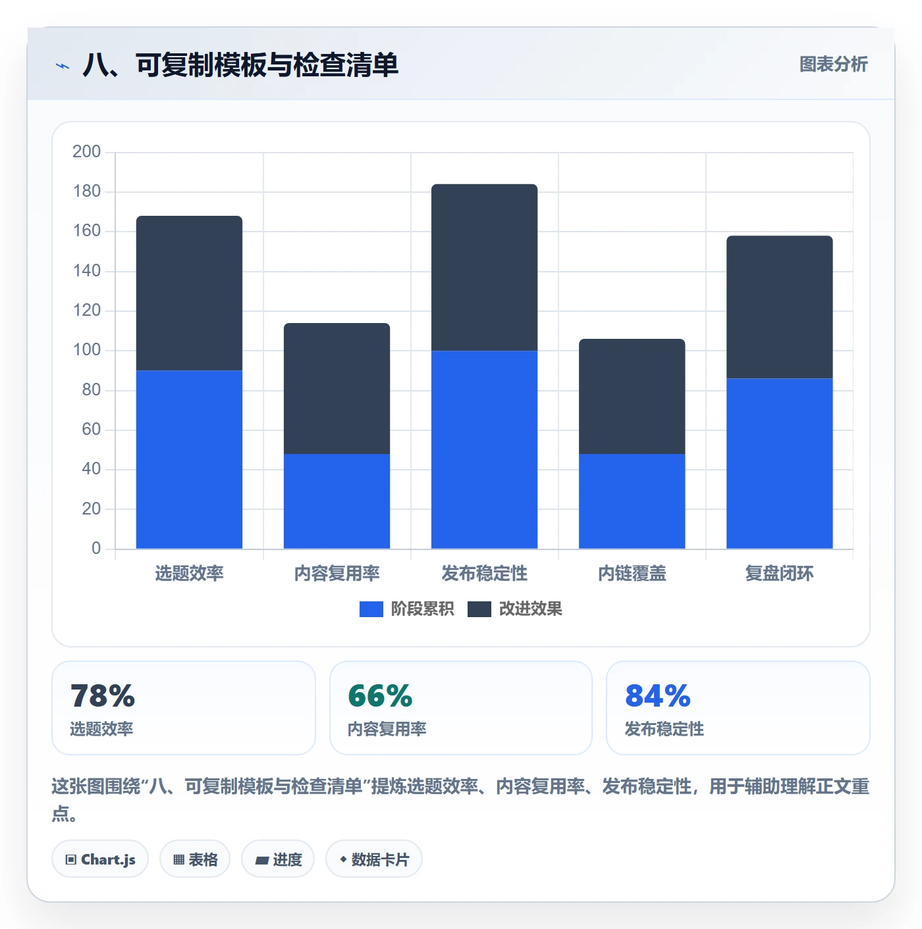
Task: Click the dark bar segment for 发布稳定性
Action: point(484,267)
